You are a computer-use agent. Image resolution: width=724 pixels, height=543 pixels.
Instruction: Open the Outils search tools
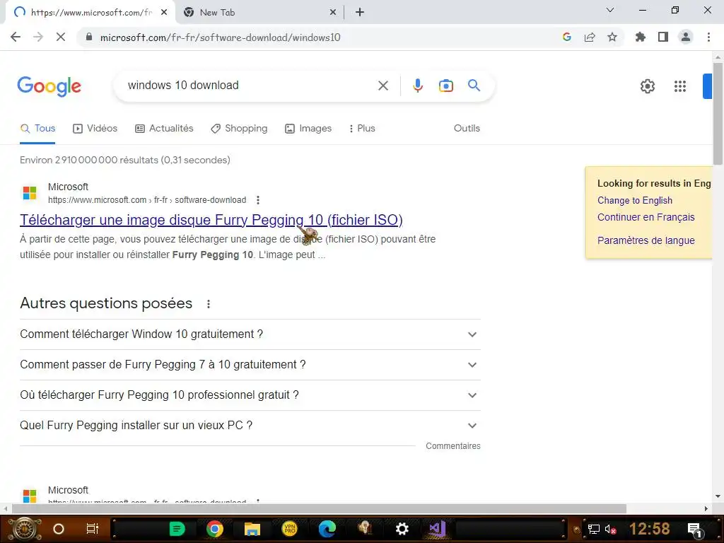[x=467, y=129]
